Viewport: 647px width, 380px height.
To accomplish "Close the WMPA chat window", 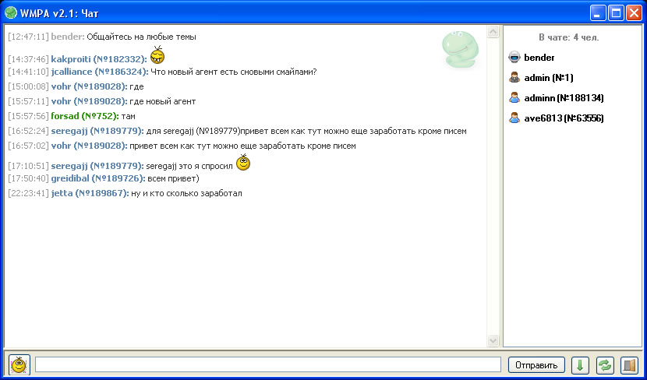I will 634,12.
